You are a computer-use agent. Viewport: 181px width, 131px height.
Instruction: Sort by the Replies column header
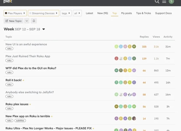144,37
